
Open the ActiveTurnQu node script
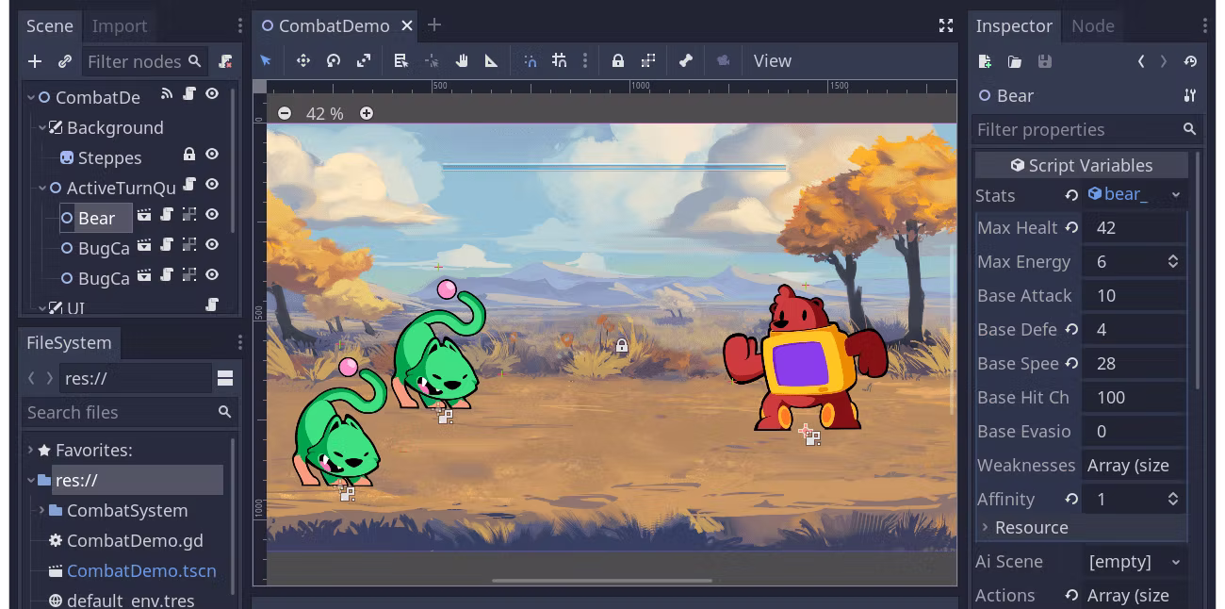pyautogui.click(x=189, y=184)
